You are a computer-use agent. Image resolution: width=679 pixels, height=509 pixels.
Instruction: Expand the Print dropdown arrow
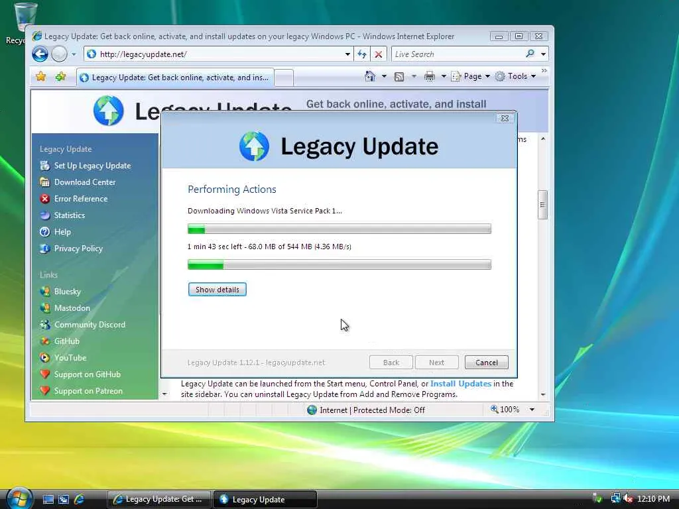pyautogui.click(x=444, y=76)
